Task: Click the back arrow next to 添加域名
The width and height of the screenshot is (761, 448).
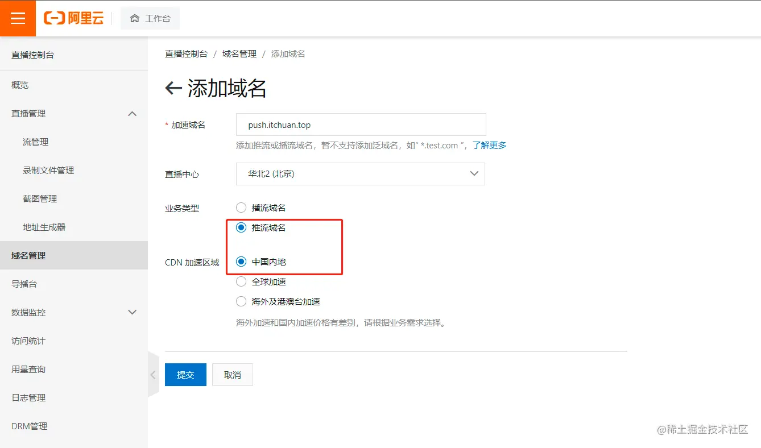Action: tap(173, 88)
